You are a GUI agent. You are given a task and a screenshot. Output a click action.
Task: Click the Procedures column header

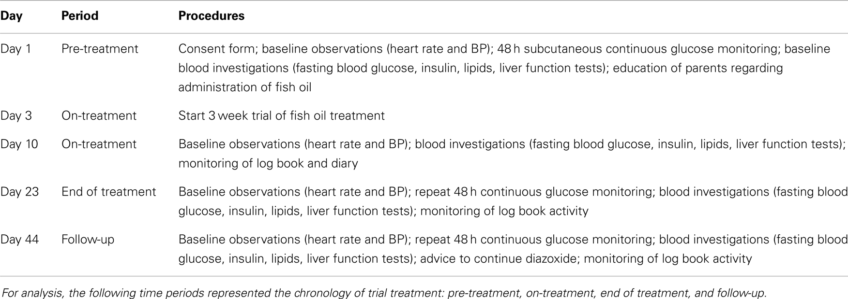(x=212, y=15)
